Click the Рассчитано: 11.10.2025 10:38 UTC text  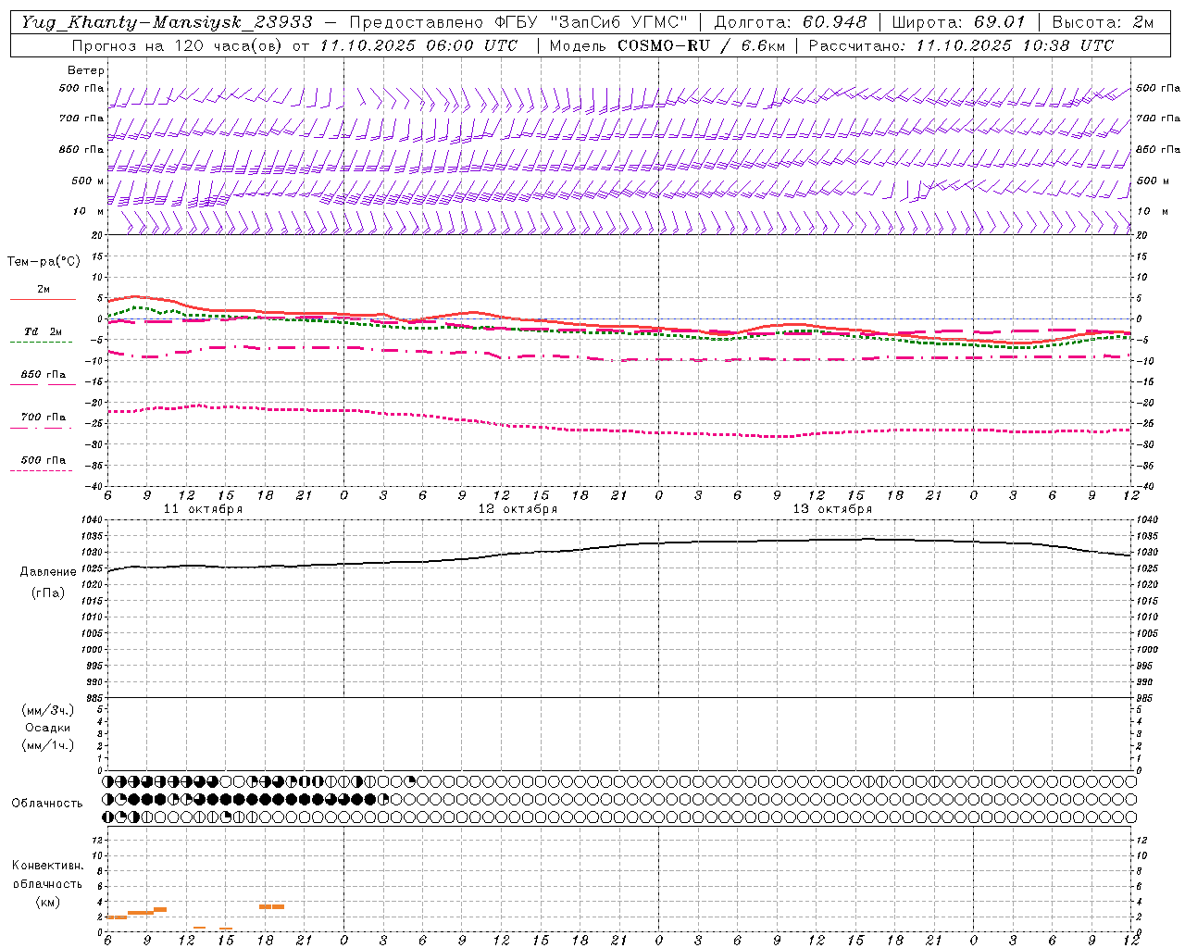pos(961,45)
